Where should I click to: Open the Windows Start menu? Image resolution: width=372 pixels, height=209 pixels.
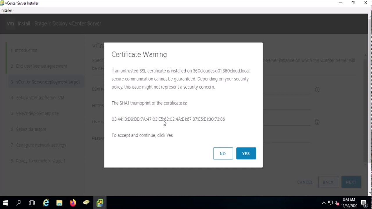click(5, 203)
